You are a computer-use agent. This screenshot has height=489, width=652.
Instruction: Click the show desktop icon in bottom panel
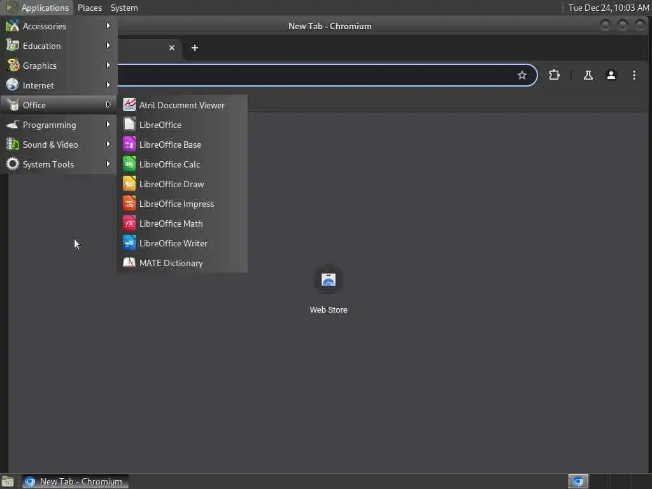[8, 481]
